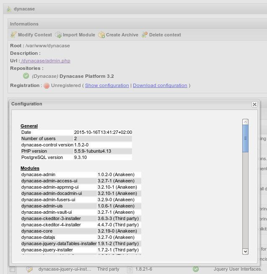Follow the Download configuration link
The width and height of the screenshot is (267, 274).
click(x=160, y=85)
